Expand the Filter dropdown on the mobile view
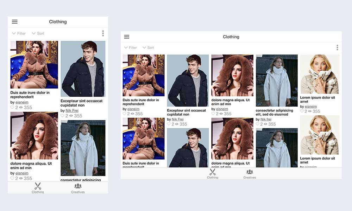Screen dimensions: 352x211 (x=18, y=33)
